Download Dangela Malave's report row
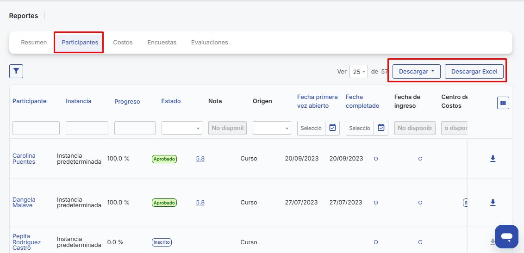This screenshot has width=524, height=253. [x=493, y=203]
